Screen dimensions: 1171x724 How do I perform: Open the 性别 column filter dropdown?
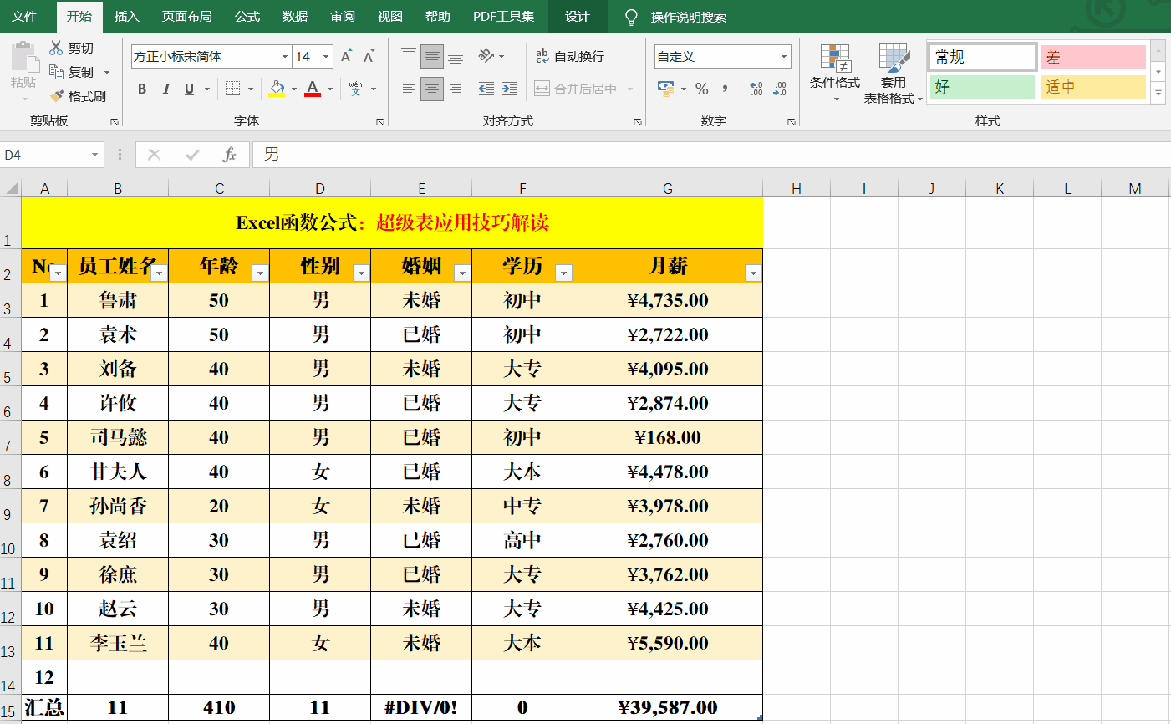coord(361,273)
